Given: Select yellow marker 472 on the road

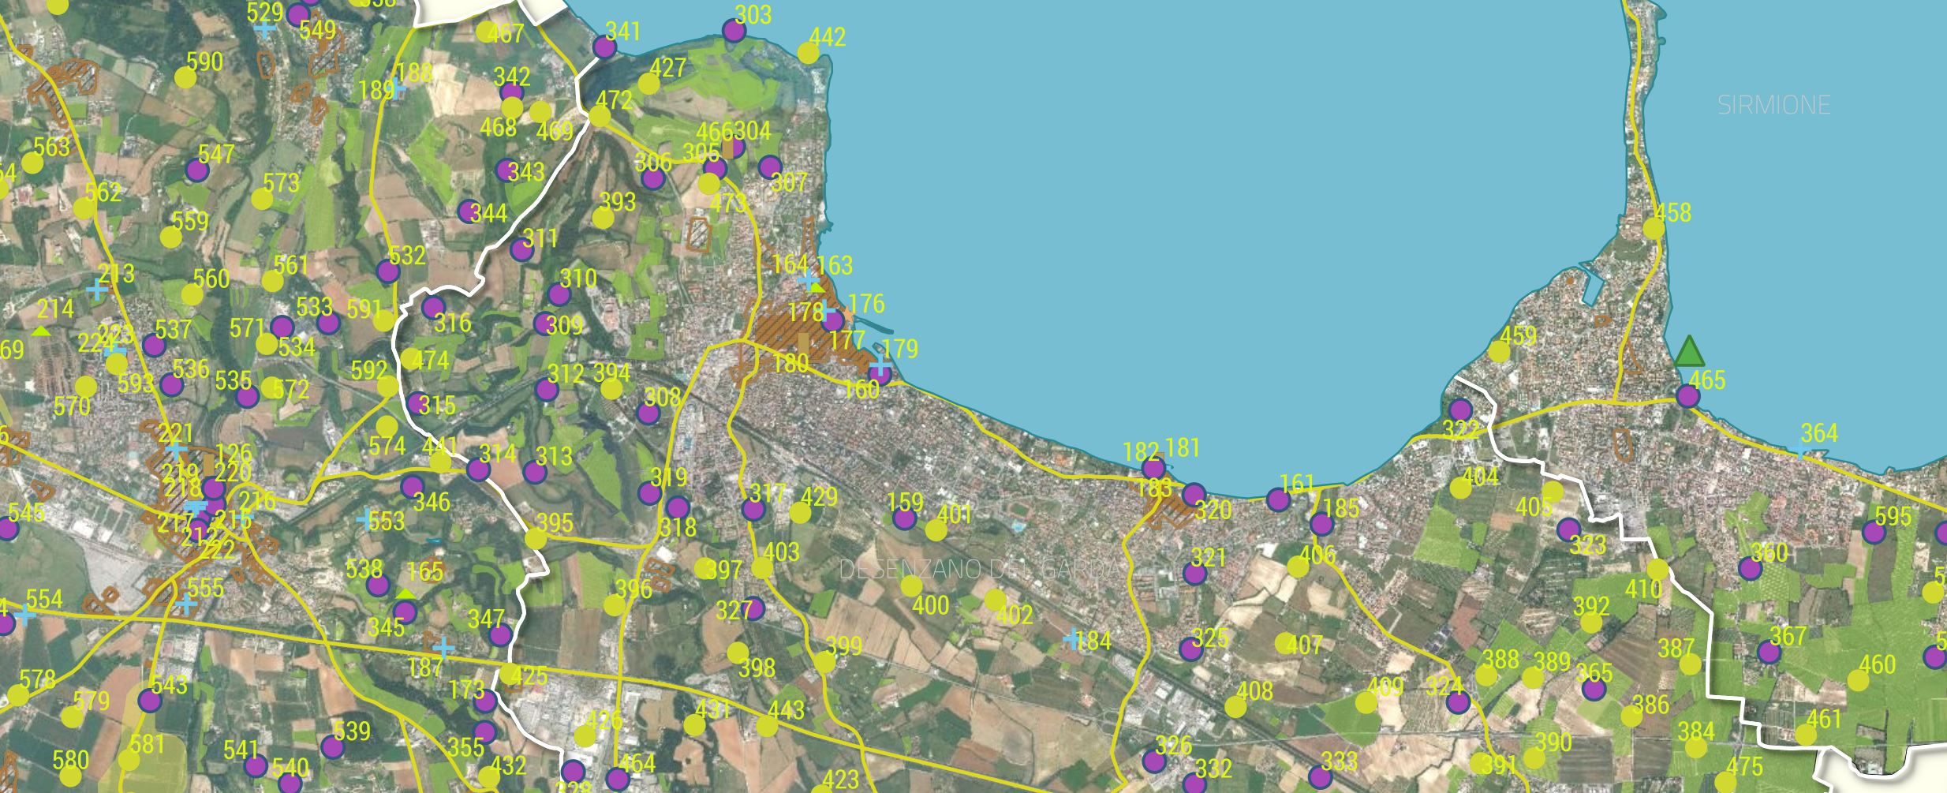Looking at the screenshot, I should pyautogui.click(x=600, y=117).
